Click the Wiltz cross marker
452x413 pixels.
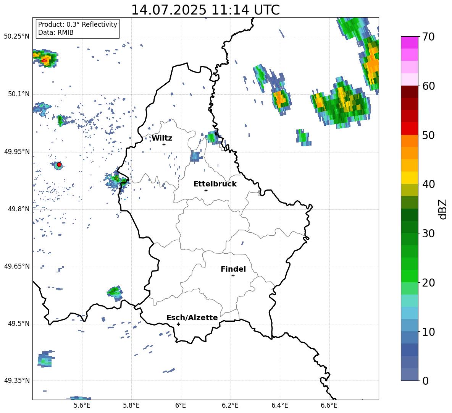pos(164,144)
